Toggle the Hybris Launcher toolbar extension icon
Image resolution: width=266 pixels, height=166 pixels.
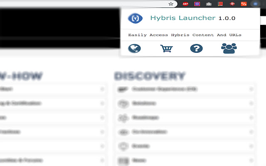click(x=255, y=4)
